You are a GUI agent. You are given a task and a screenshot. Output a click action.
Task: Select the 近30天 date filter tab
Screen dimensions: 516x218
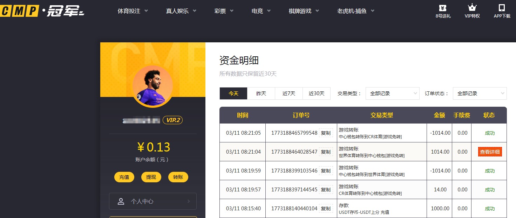pos(316,93)
